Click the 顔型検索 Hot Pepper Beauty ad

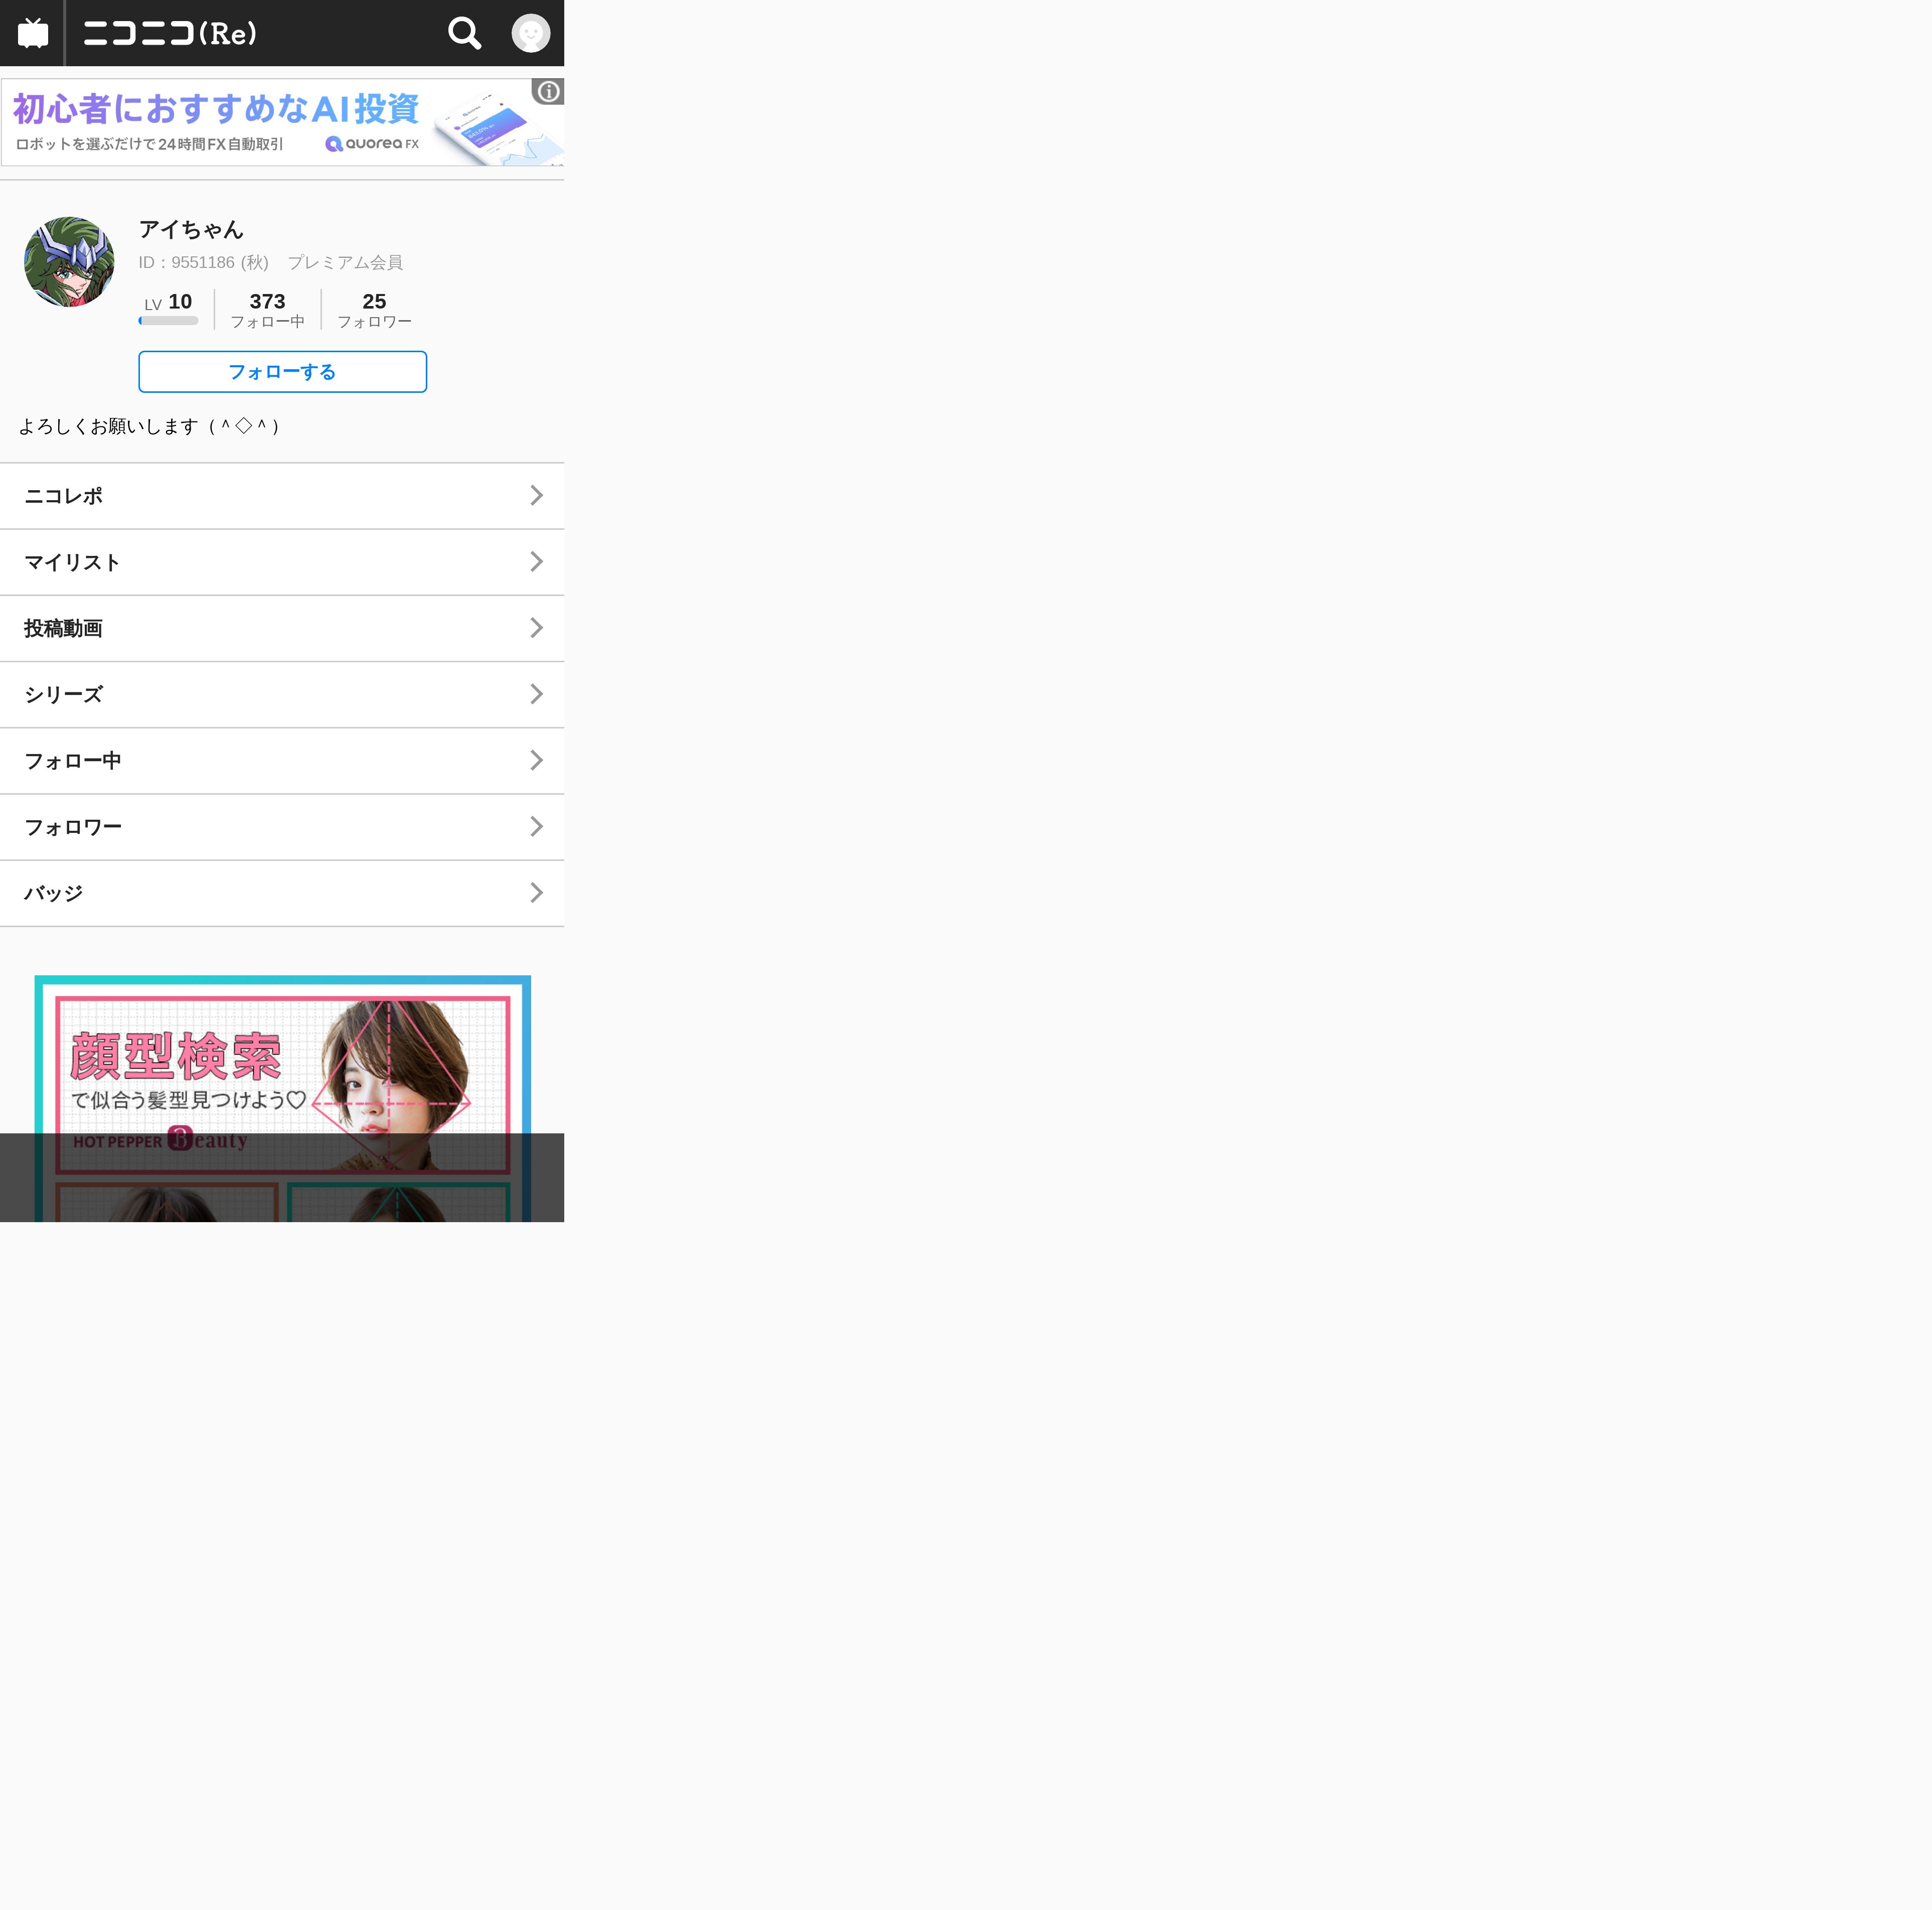point(282,1061)
